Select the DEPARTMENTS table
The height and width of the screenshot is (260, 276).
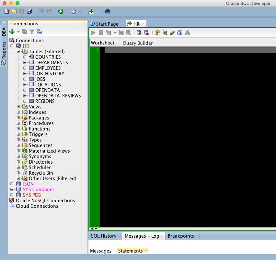pyautogui.click(x=52, y=63)
